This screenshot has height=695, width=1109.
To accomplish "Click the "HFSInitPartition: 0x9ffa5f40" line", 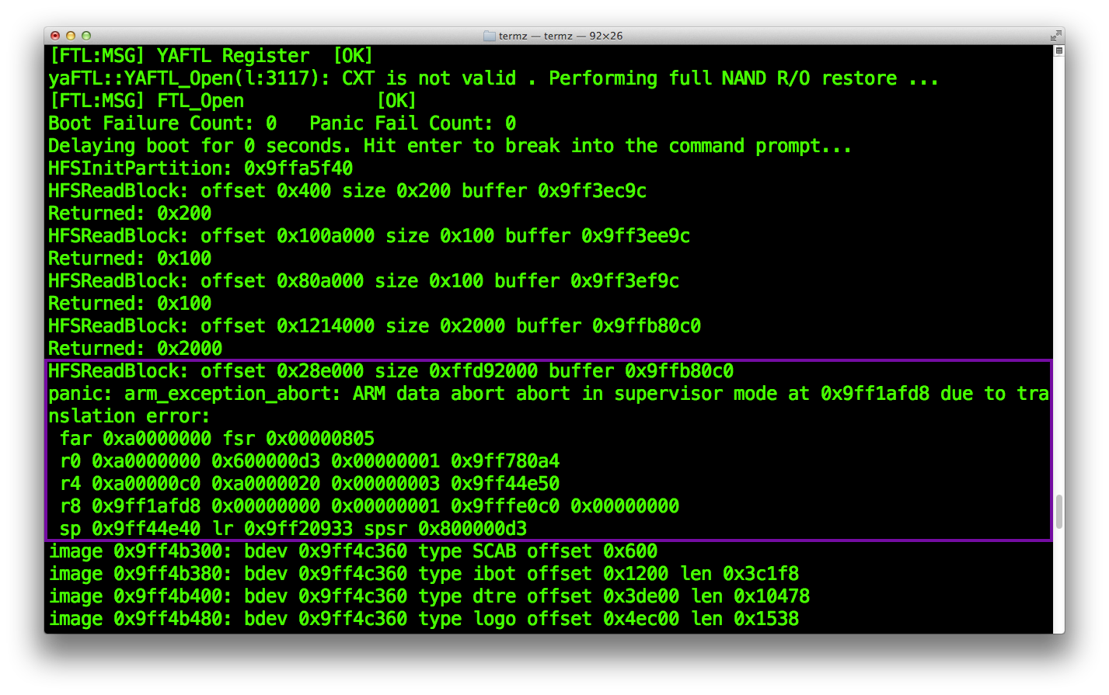I will [201, 169].
